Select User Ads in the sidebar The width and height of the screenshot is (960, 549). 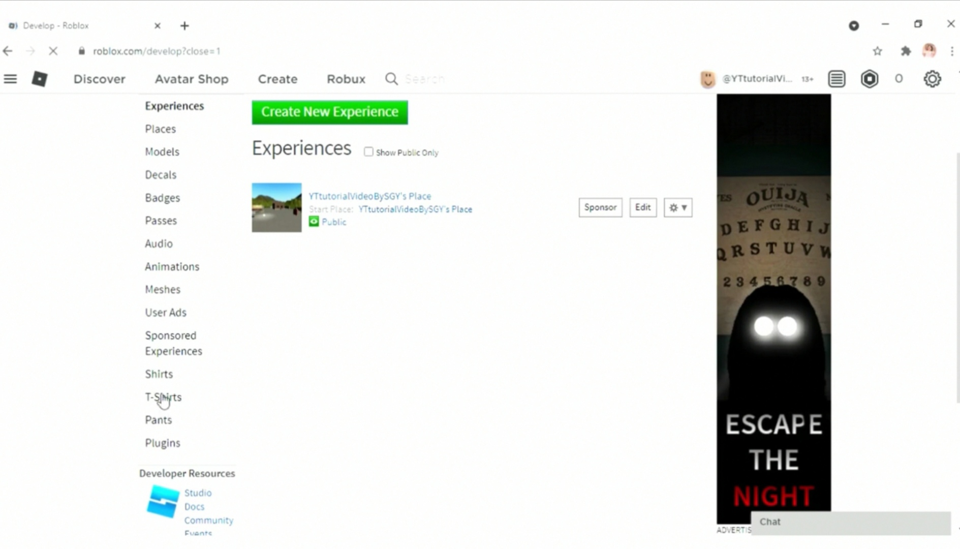[x=166, y=312]
